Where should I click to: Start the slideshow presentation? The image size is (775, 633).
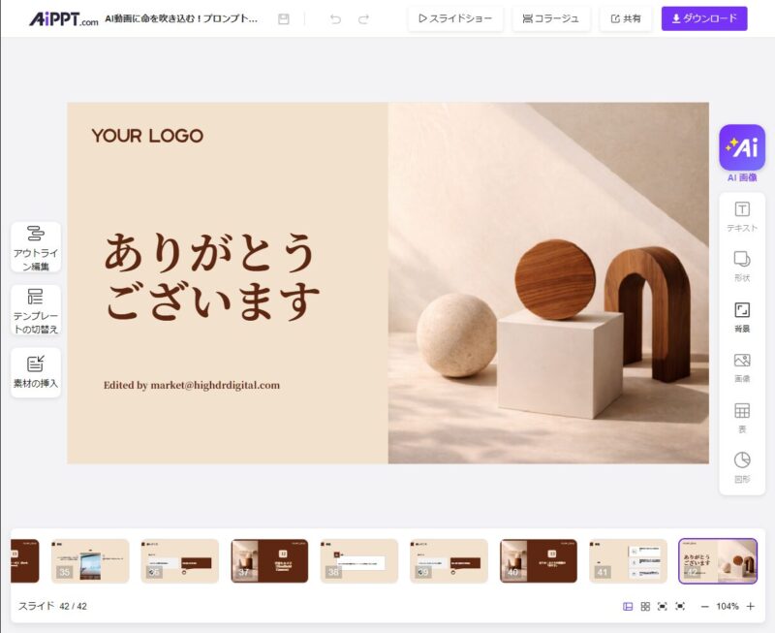tap(455, 18)
